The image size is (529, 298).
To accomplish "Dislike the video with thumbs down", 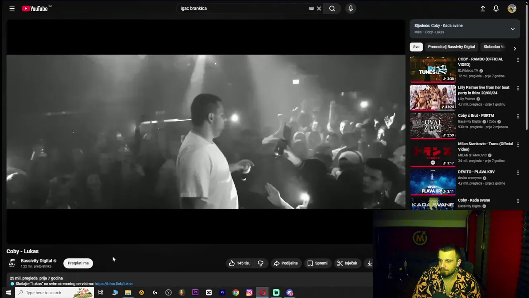I will pyautogui.click(x=260, y=263).
